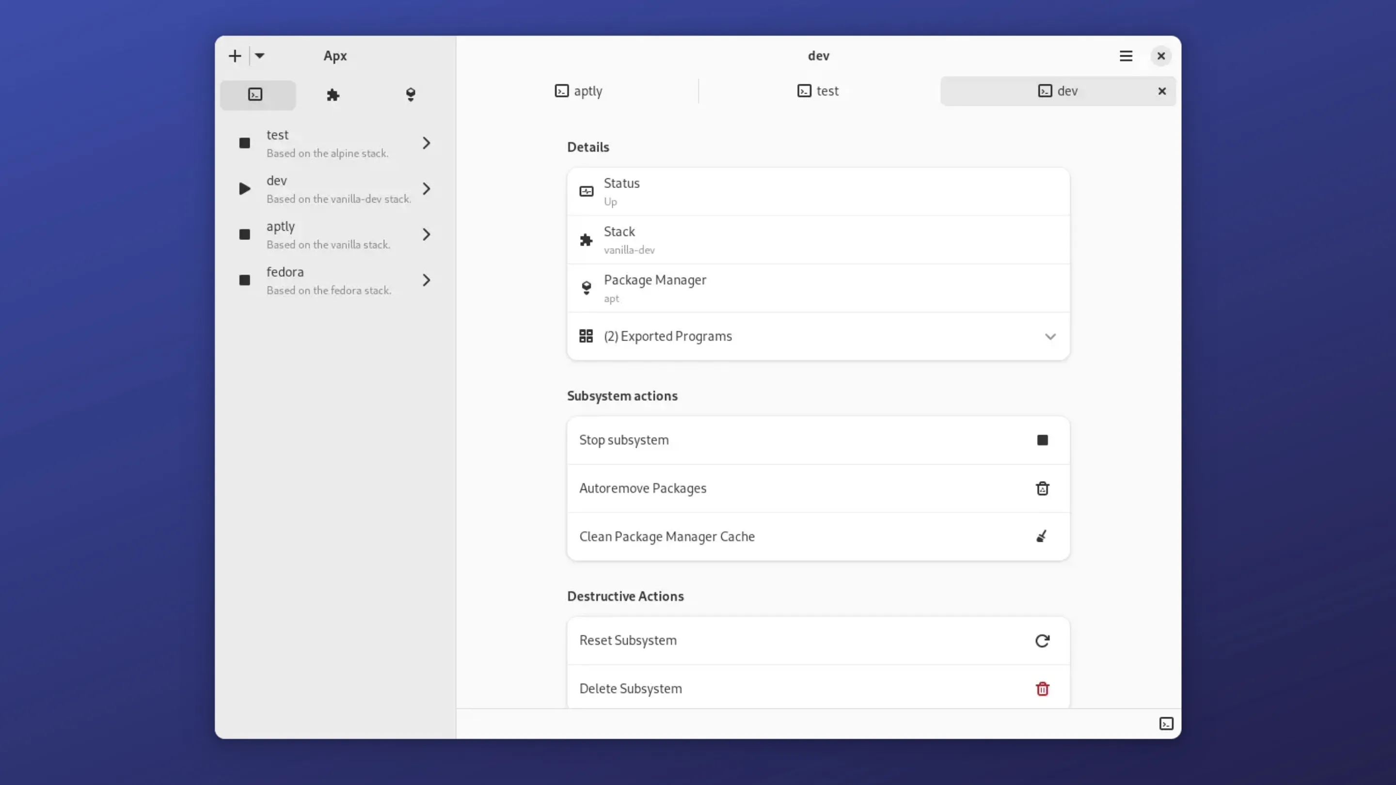Open the Package Managers view
The width and height of the screenshot is (1396, 785).
click(410, 95)
